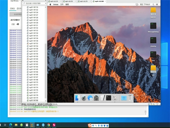Select the iMessageDebug desktop icon
The image size is (170, 128).
(153, 26)
